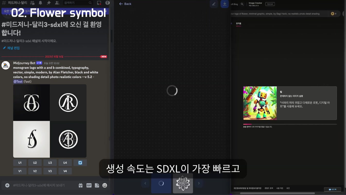Click the Bing horizontal scrollbar

(277, 193)
